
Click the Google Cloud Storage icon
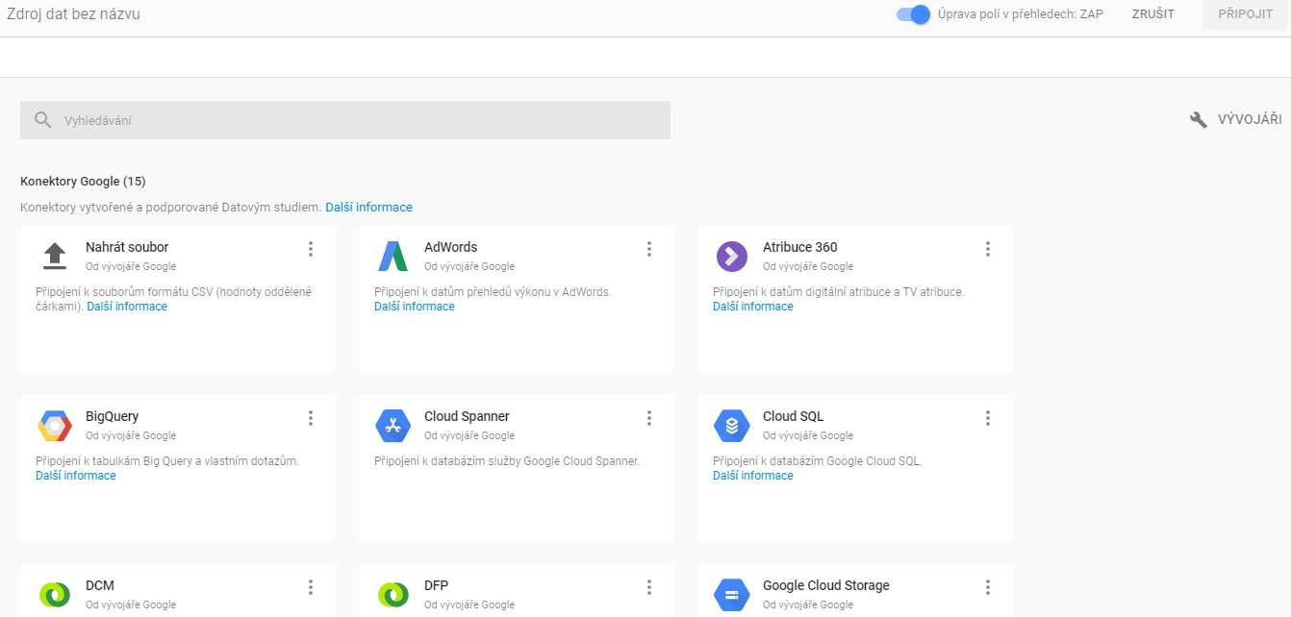pos(732,595)
